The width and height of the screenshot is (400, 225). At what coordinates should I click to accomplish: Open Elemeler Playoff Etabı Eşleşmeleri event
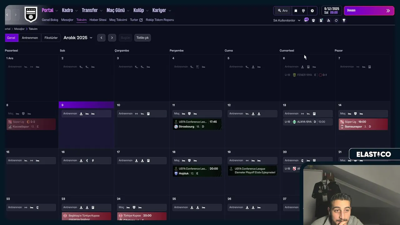[252, 171]
